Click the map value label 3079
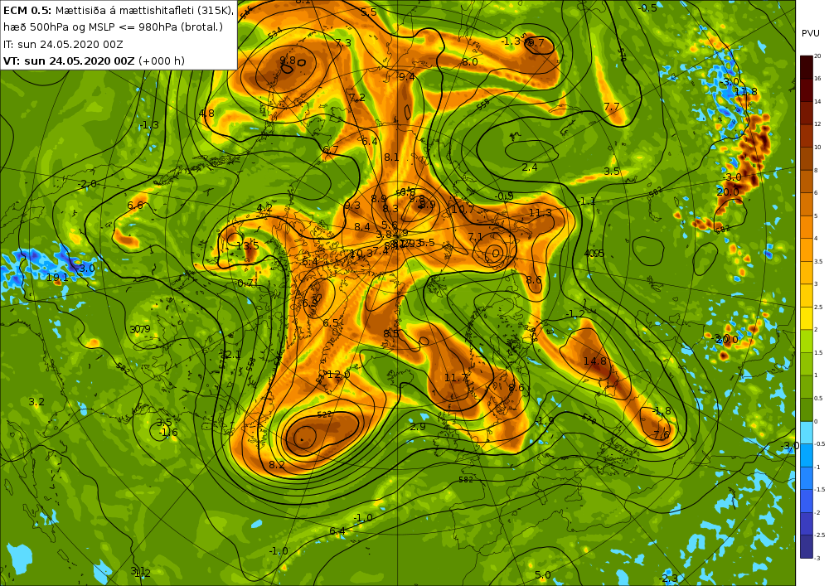 [x=140, y=329]
